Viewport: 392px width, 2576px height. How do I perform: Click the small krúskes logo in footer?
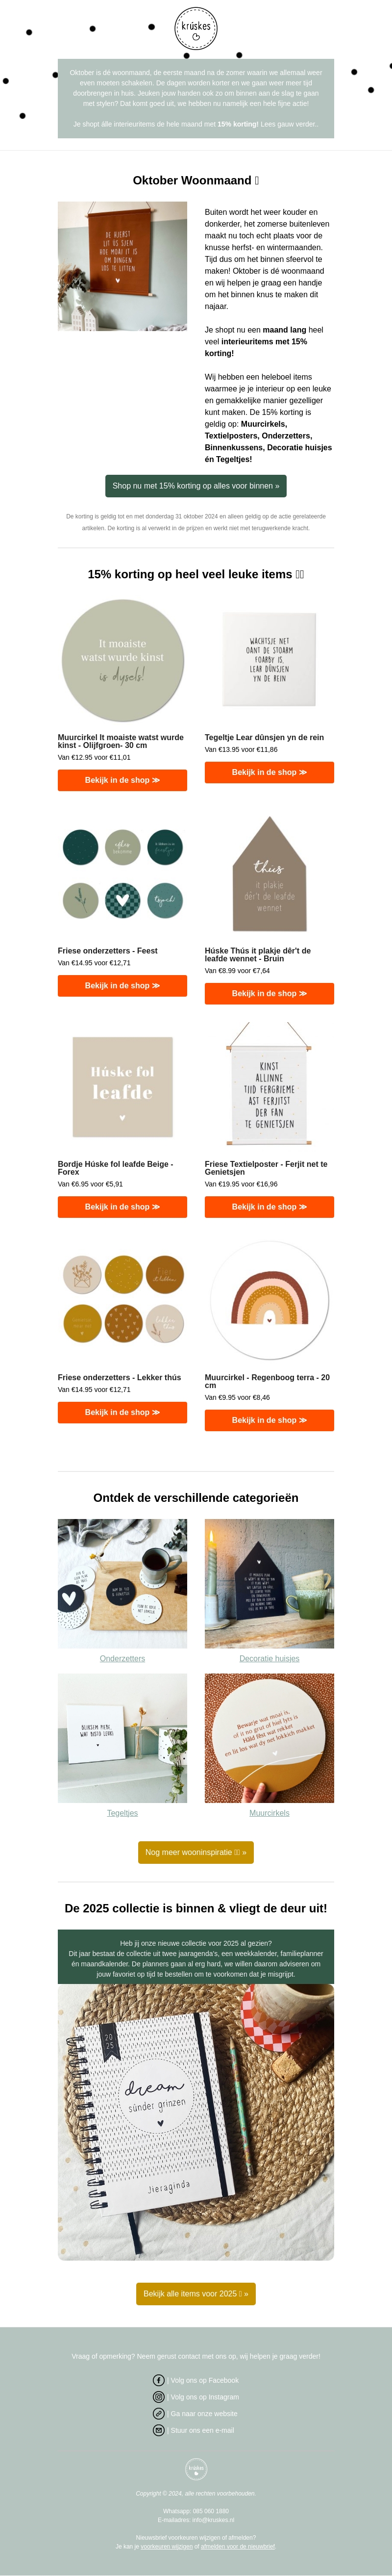click(x=196, y=2469)
